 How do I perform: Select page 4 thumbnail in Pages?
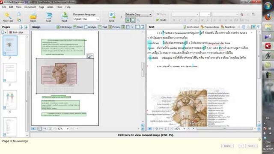(10, 73)
